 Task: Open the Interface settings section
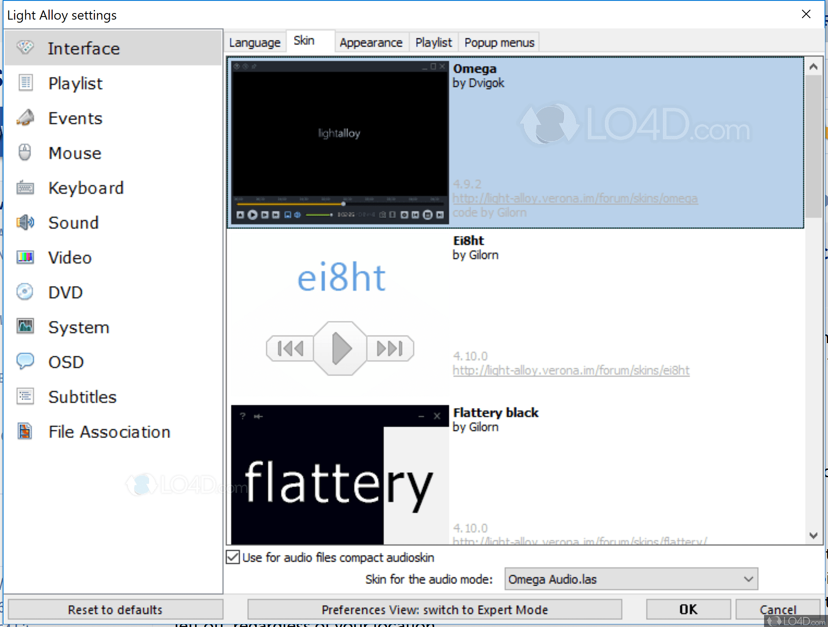[84, 48]
